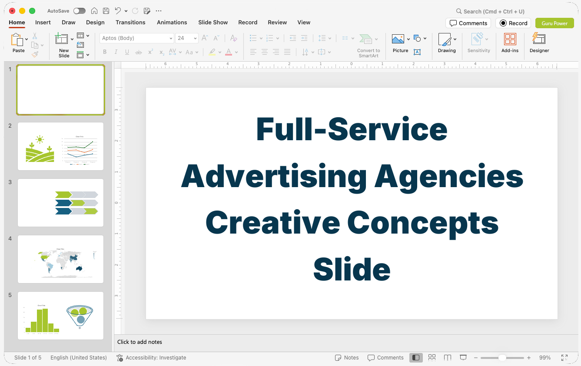Image resolution: width=581 pixels, height=366 pixels.
Task: Open the slide Layout dropdown
Action: [83, 36]
